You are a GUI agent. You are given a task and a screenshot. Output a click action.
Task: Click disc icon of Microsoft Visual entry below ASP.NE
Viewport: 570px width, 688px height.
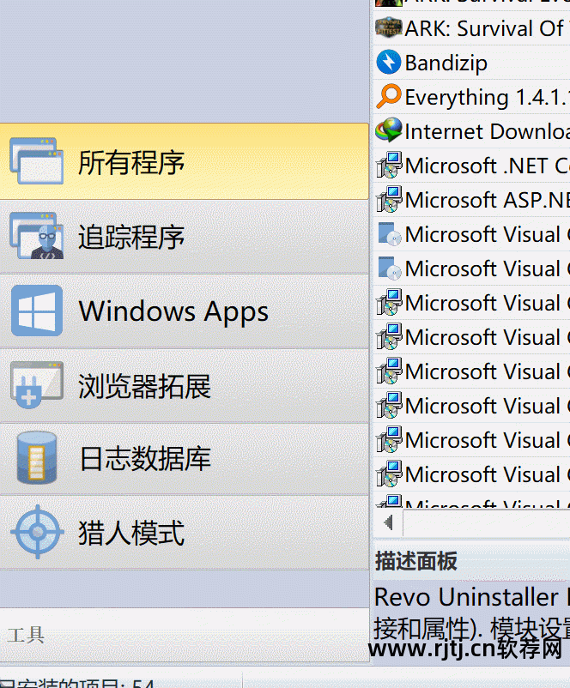[390, 234]
